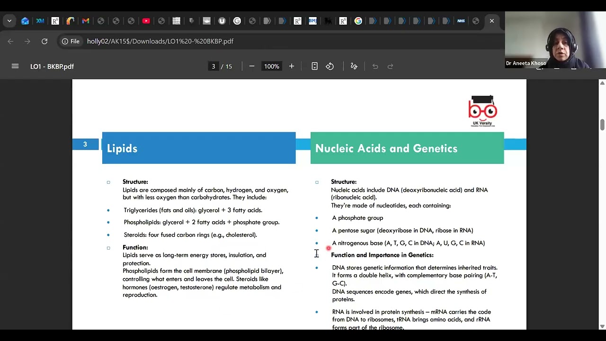
Task: Close the active PDF tab
Action: [x=492, y=21]
